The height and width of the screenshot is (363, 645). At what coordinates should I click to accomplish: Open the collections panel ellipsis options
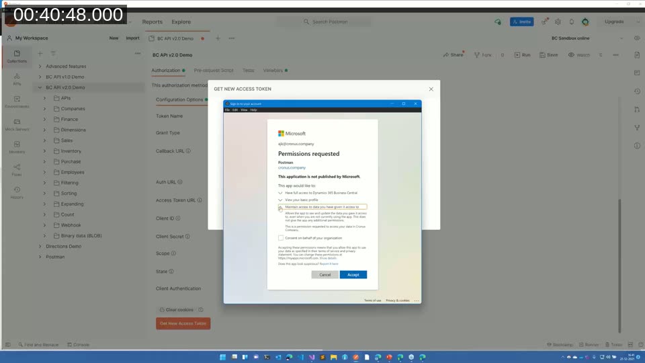137,54
